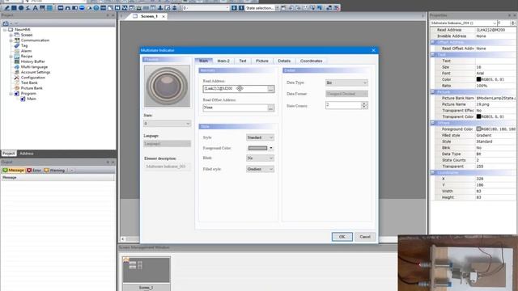Viewport: 518px width, 291px height.
Task: Open the State dropdown under preview
Action: click(x=168, y=124)
